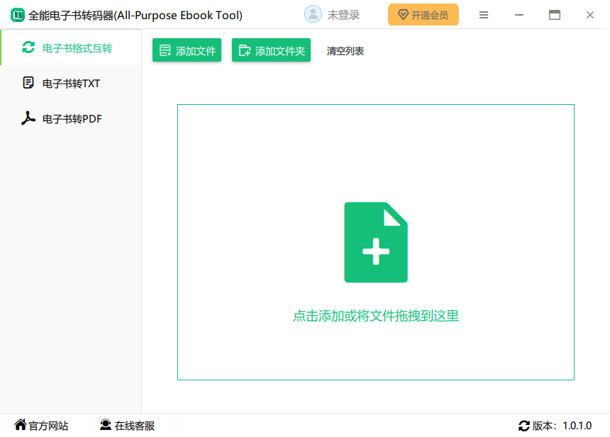Click the version number 1.0.1.0
The image size is (610, 437).
(x=577, y=426)
